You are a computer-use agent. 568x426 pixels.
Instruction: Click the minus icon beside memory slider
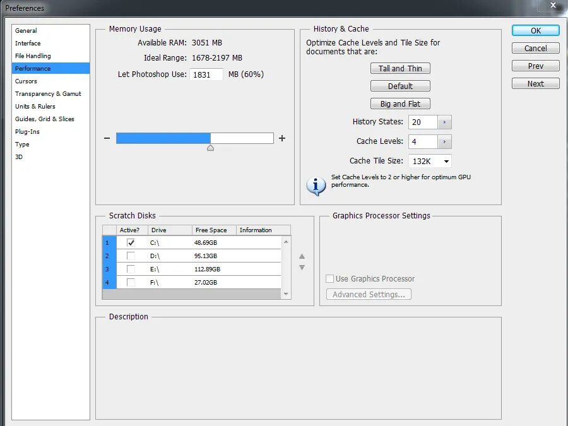point(107,138)
